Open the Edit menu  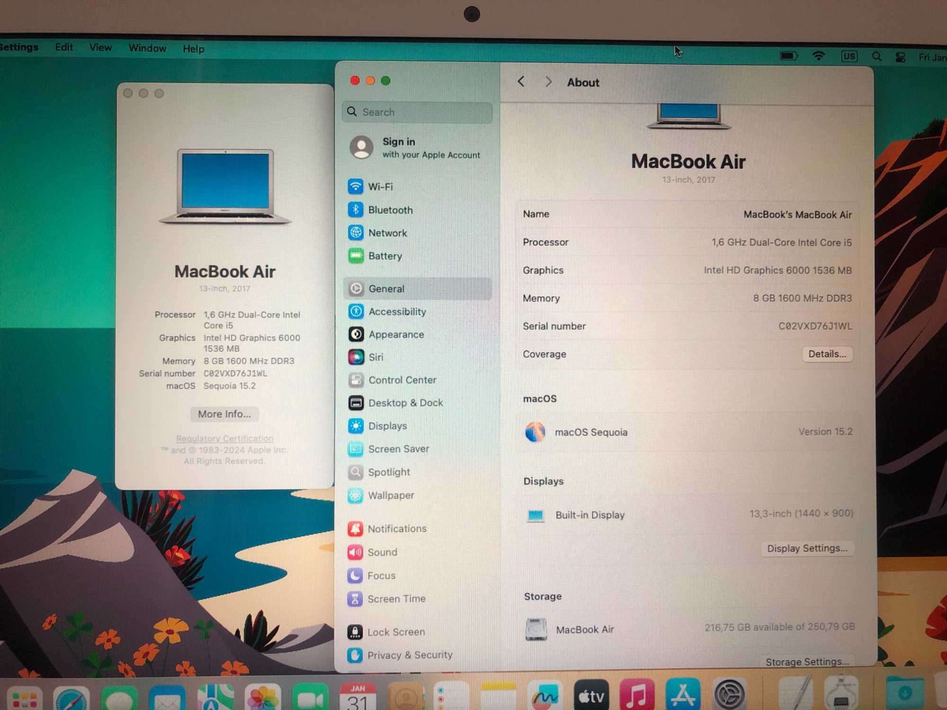point(64,47)
